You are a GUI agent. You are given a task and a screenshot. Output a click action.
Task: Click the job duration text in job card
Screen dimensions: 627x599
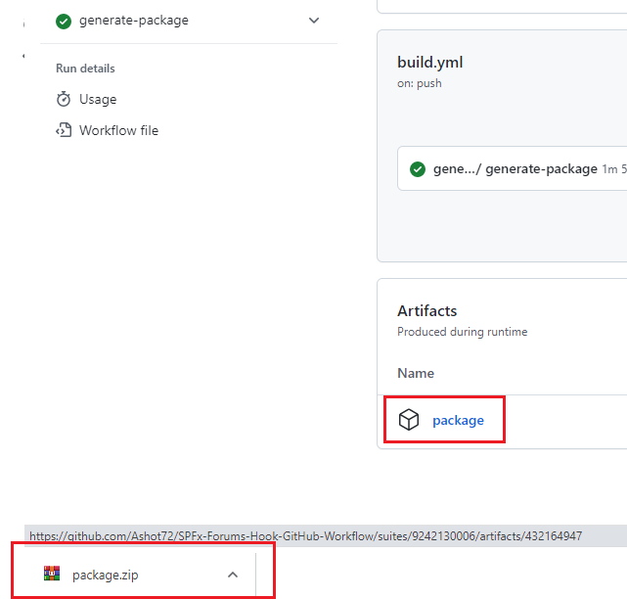tap(613, 169)
